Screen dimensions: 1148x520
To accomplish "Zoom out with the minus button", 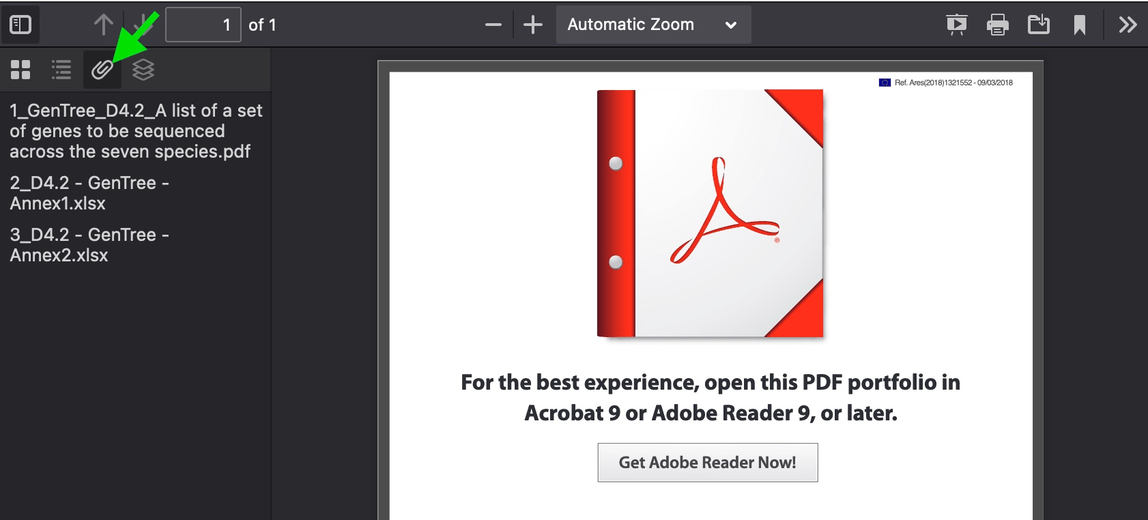I will (x=493, y=25).
